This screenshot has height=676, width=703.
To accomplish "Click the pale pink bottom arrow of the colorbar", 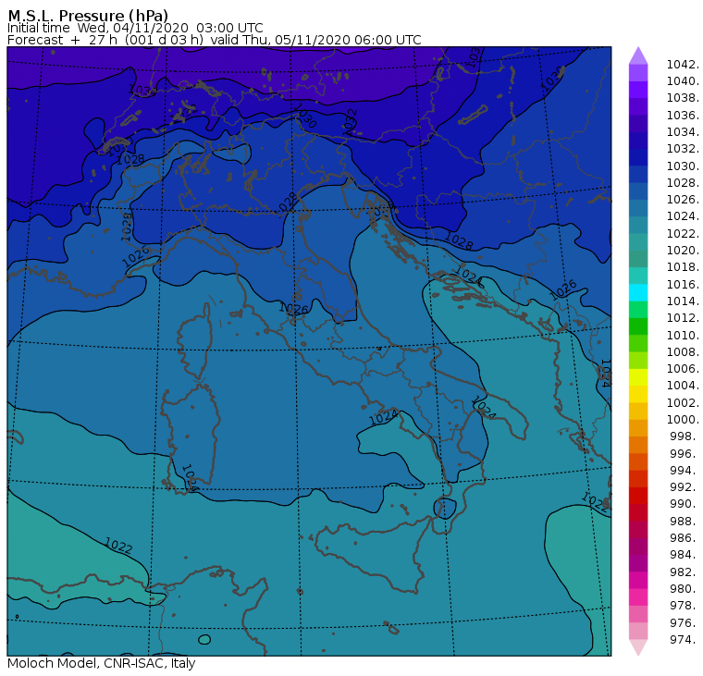I will click(638, 647).
